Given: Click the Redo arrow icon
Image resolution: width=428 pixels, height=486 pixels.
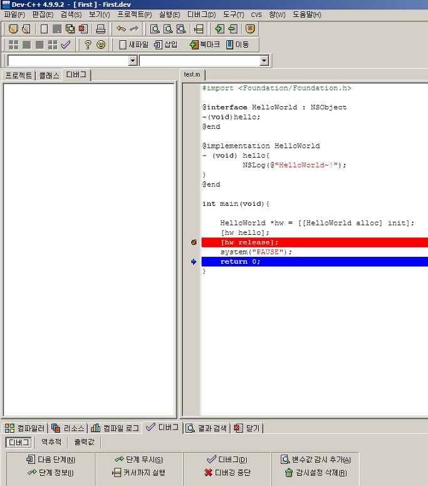Looking at the screenshot, I should tap(134, 29).
